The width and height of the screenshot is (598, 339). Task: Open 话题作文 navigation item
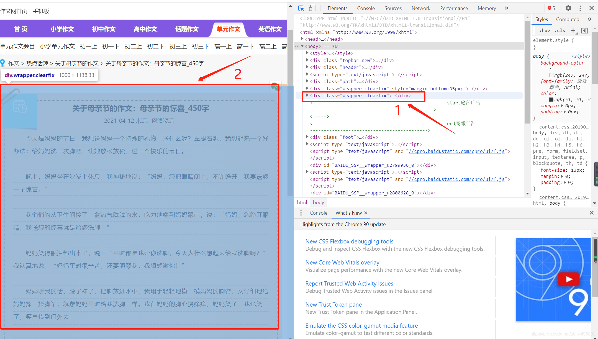[187, 29]
